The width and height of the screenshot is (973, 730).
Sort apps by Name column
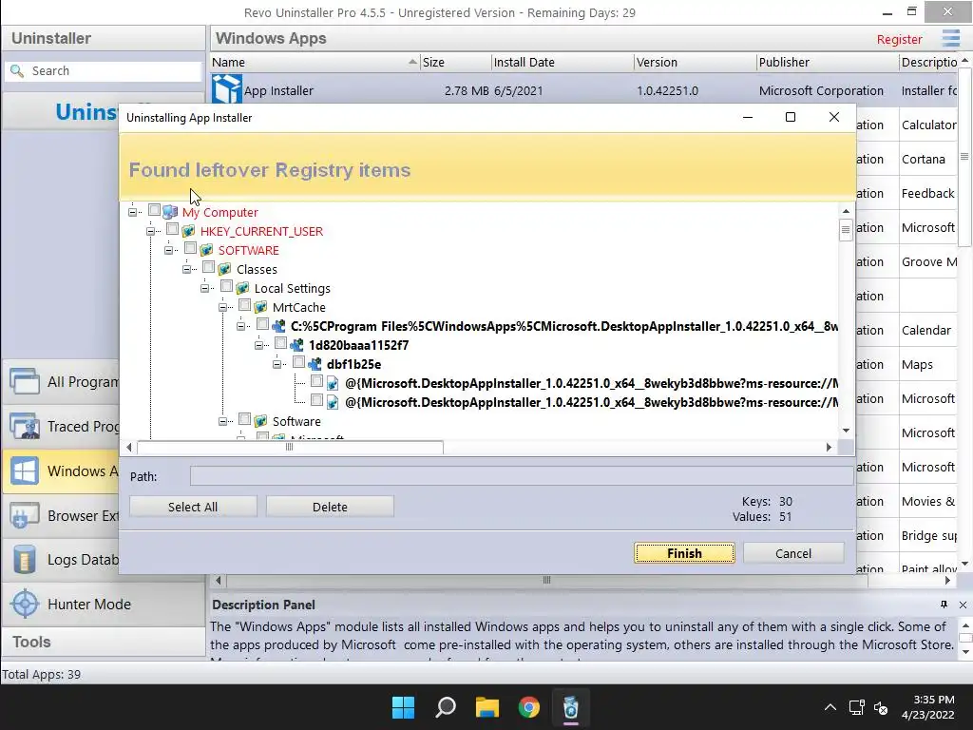pyautogui.click(x=314, y=62)
